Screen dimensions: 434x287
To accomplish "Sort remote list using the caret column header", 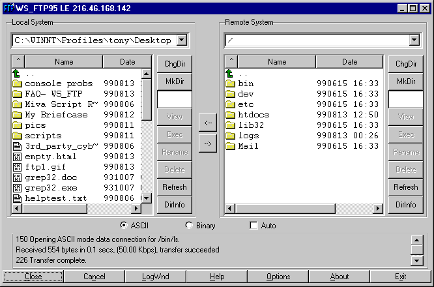I will pos(231,61).
